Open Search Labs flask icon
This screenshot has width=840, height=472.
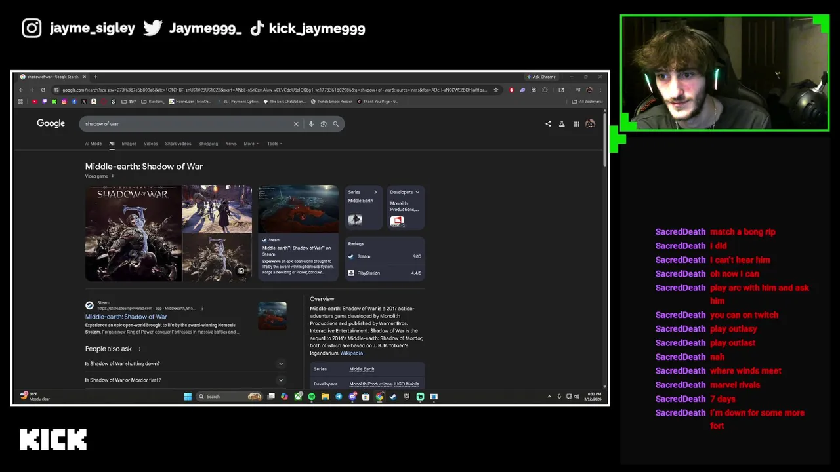point(562,124)
